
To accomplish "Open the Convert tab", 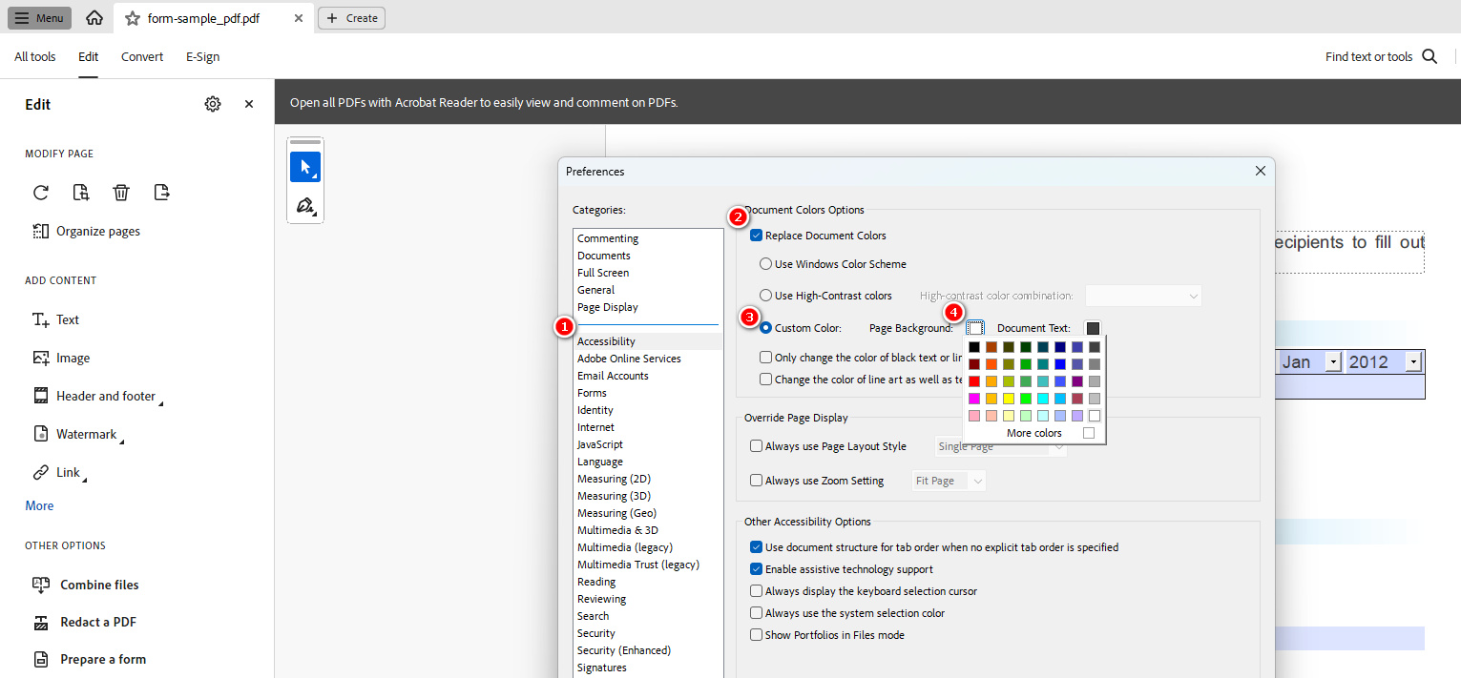I will tap(142, 56).
